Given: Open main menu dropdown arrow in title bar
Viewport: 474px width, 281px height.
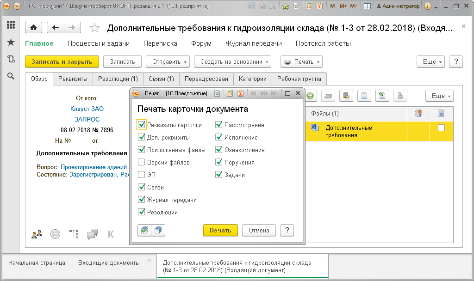Looking at the screenshot, I should 17,6.
